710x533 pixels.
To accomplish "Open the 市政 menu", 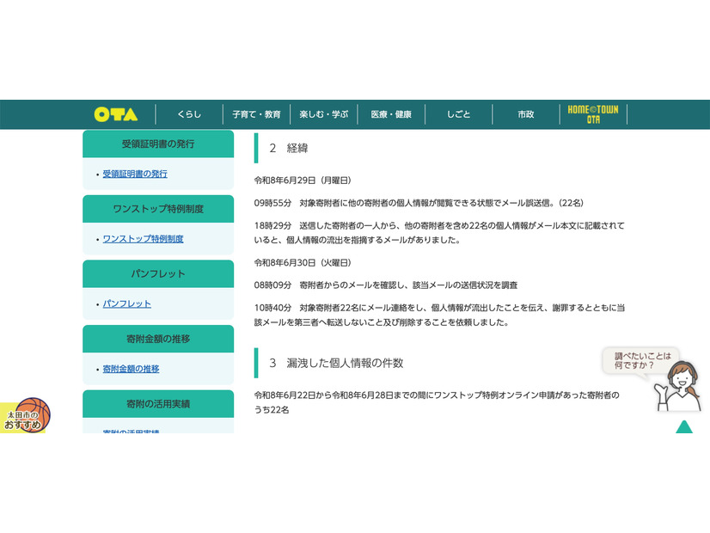I will [x=526, y=114].
